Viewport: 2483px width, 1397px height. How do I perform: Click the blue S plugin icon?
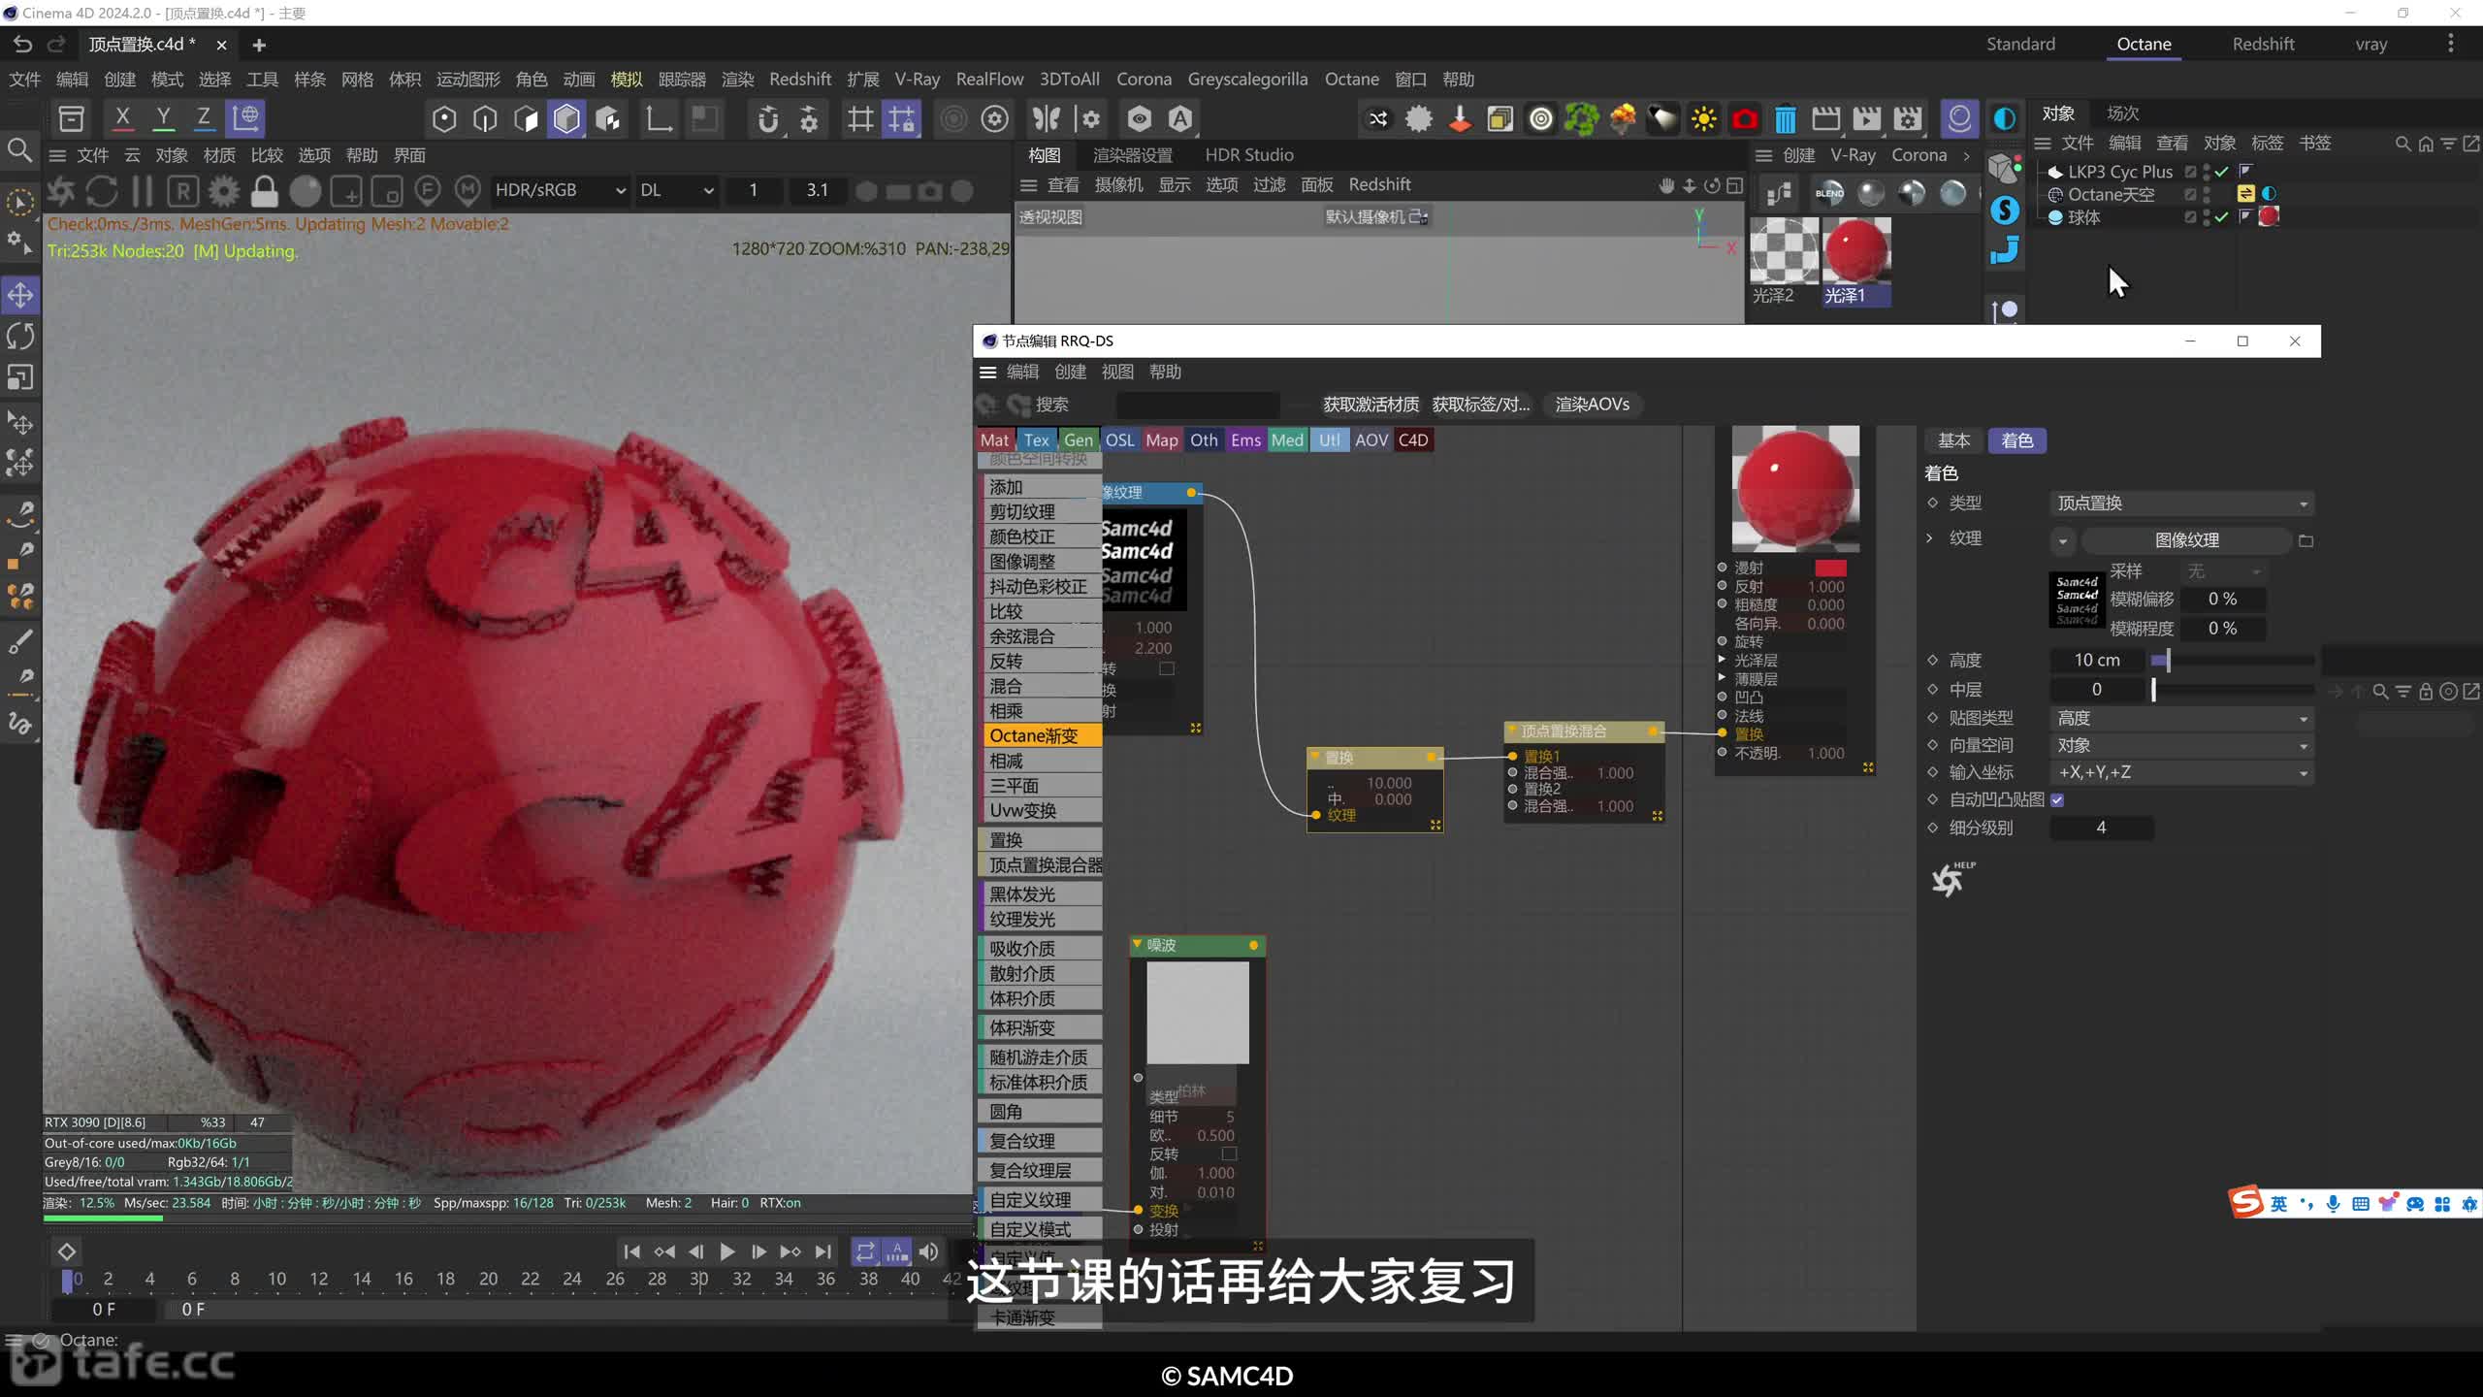[x=2004, y=210]
